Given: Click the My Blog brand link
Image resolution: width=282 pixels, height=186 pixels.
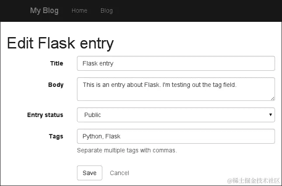Looking at the screenshot, I should click(x=44, y=11).
